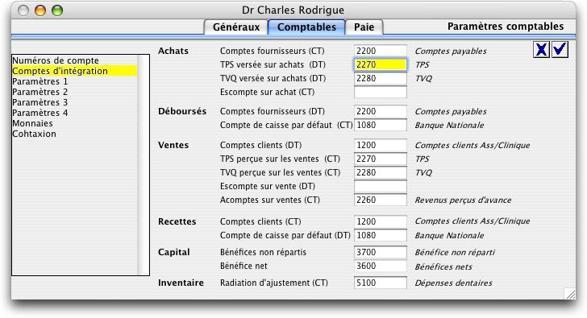This screenshot has height=318, width=587.
Task: Click the Recettes Comptes clients (CT) field
Action: 381,221
